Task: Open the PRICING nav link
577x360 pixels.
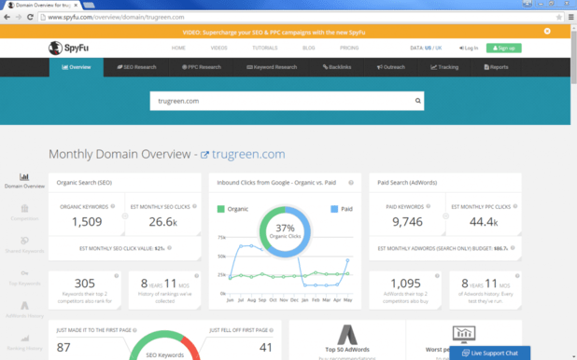Action: 349,48
